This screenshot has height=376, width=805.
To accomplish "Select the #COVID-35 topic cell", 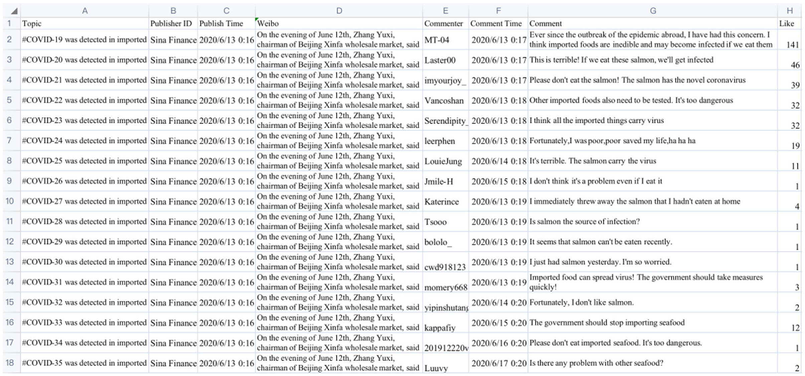I will 85,363.
